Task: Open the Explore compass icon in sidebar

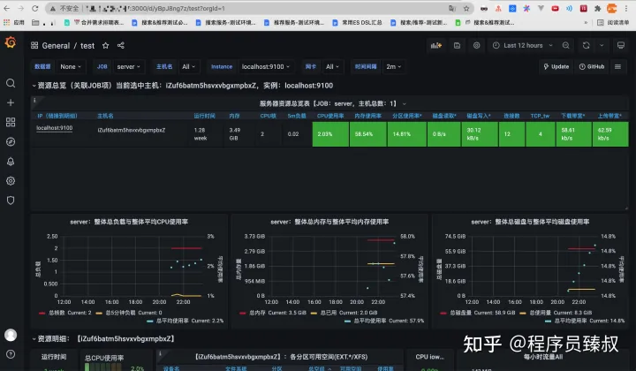Action: pos(11,141)
